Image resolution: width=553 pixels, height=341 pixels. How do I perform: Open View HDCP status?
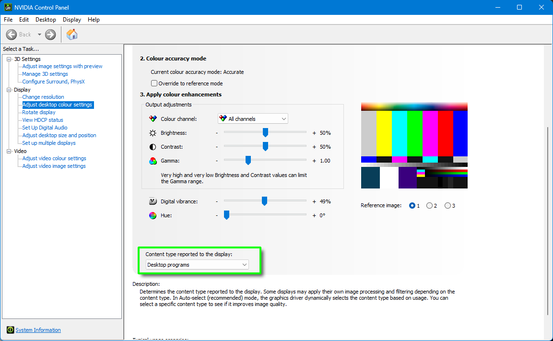43,120
